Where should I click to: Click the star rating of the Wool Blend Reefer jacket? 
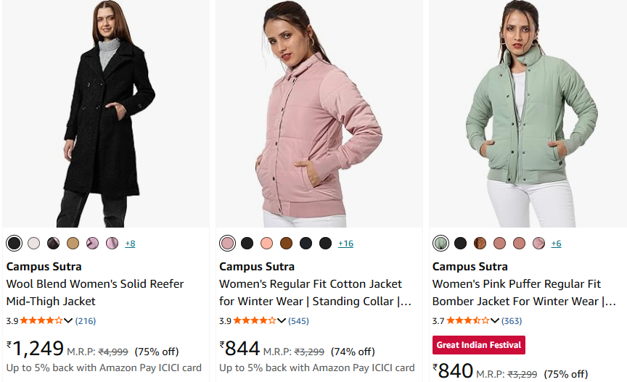[41, 320]
